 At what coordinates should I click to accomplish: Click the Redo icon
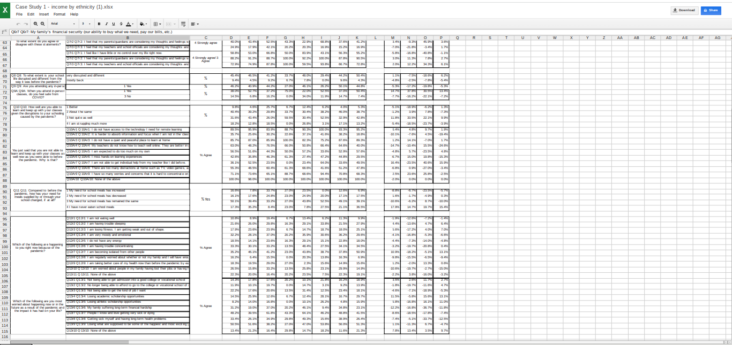(x=25, y=24)
